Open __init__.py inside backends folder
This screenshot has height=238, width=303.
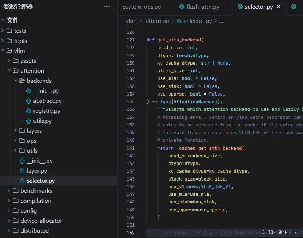tap(46, 91)
